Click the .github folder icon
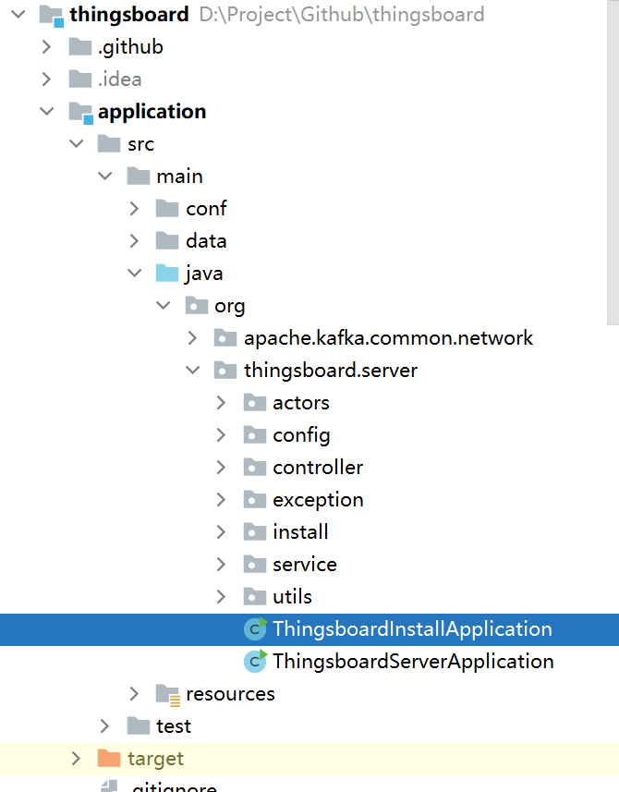The width and height of the screenshot is (619, 792). tap(80, 47)
